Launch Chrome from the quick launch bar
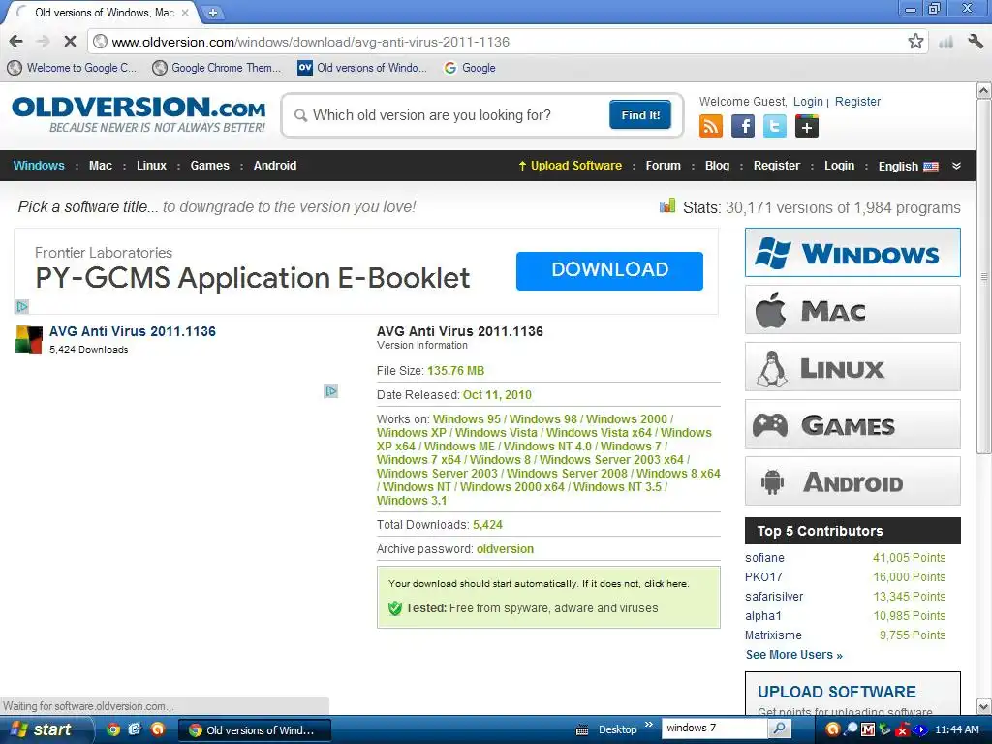The image size is (992, 744). pos(113,729)
